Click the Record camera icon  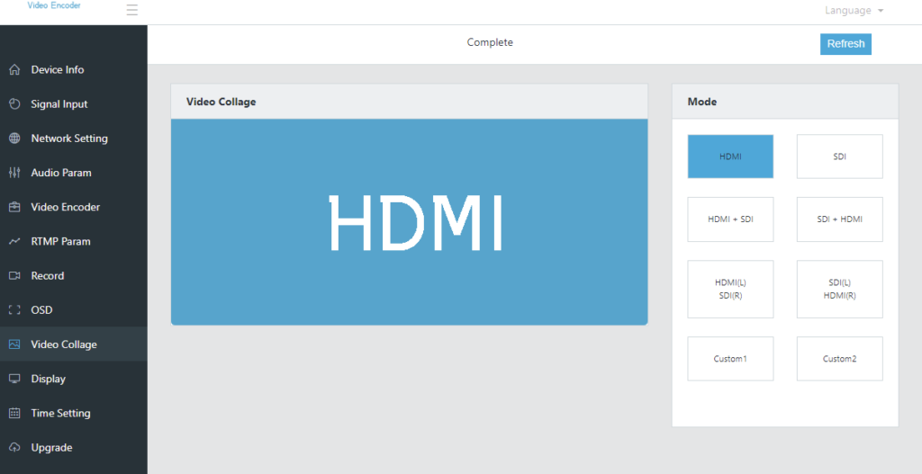tap(14, 276)
